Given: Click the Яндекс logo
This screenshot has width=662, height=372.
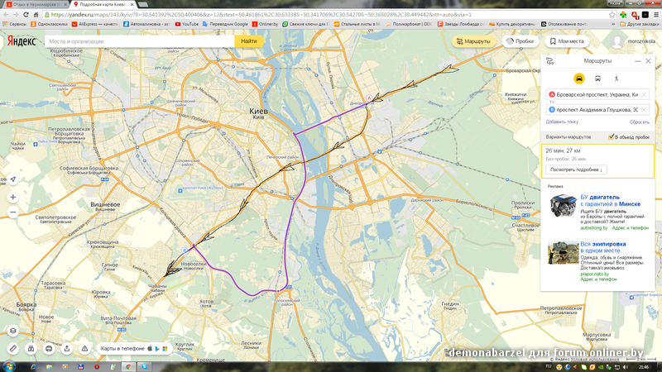Looking at the screenshot, I should point(22,41).
